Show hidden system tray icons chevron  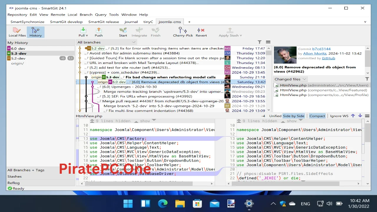pyautogui.click(x=273, y=203)
